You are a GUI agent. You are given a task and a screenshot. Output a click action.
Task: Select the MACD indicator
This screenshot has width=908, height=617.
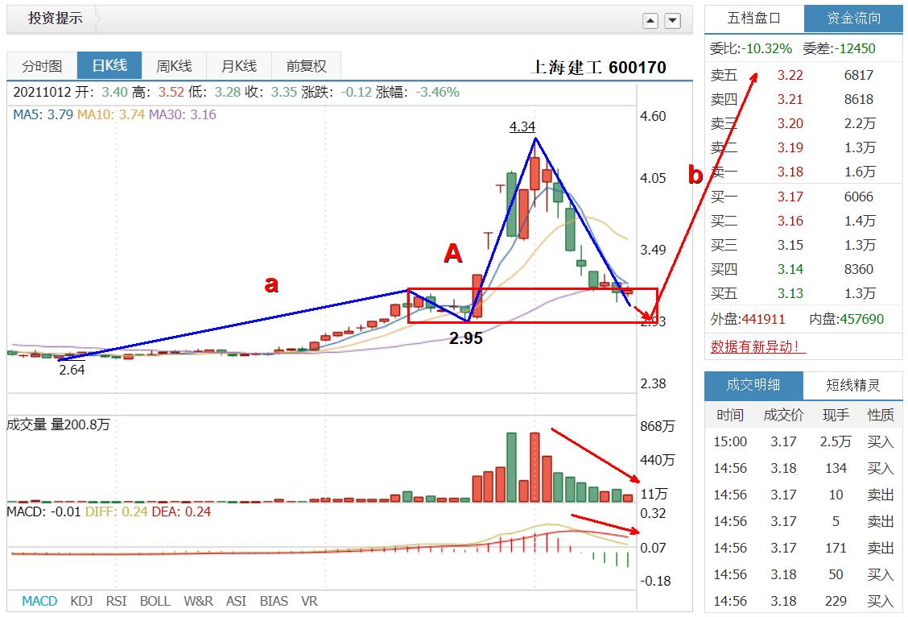tap(39, 602)
